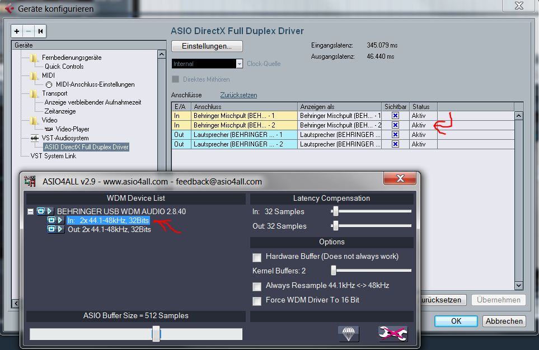Select Out: 2x 44.1-48kHz, 32Bits entry
The width and height of the screenshot is (539, 350).
point(109,229)
